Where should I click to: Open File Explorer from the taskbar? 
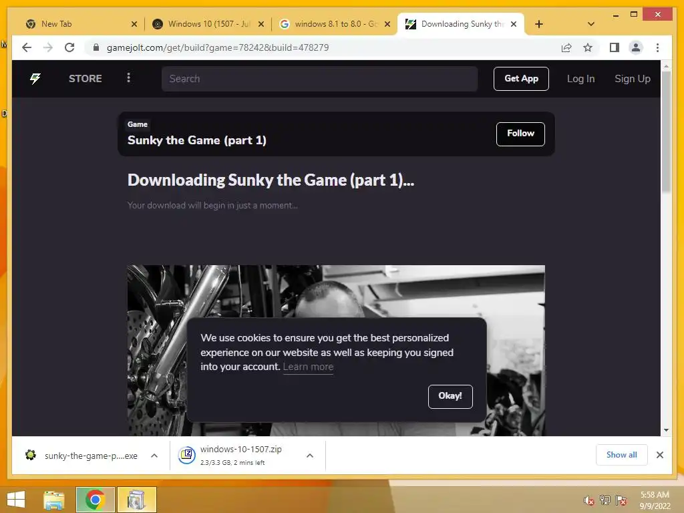click(x=54, y=500)
